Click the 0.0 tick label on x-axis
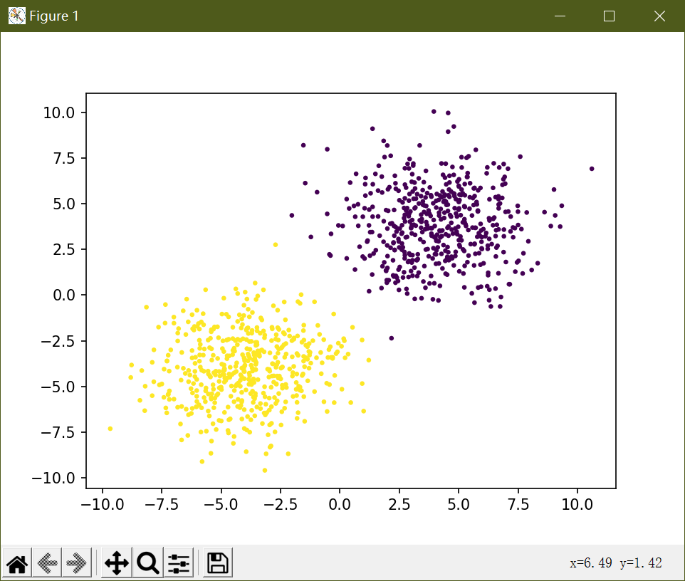 pos(340,504)
